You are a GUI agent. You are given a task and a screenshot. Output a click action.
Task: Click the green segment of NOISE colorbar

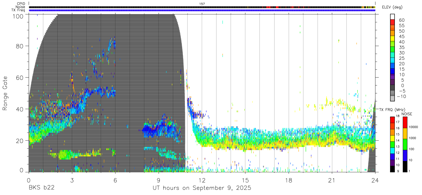click(x=405, y=144)
